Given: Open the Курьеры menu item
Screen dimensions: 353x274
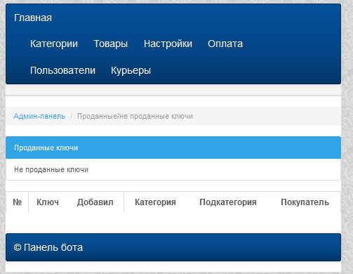Looking at the screenshot, I should coord(131,70).
